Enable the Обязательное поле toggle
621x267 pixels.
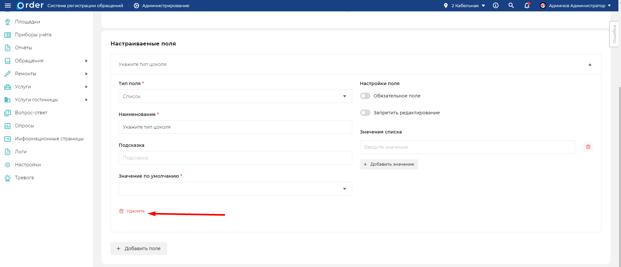tap(365, 96)
